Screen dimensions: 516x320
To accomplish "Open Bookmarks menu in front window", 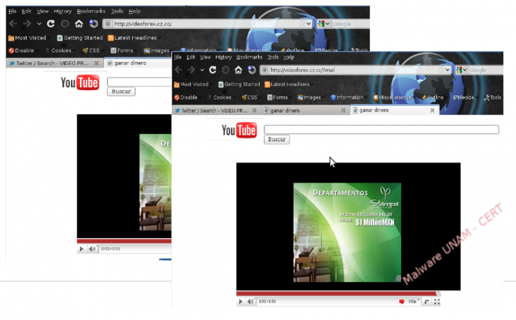I will click(249, 57).
